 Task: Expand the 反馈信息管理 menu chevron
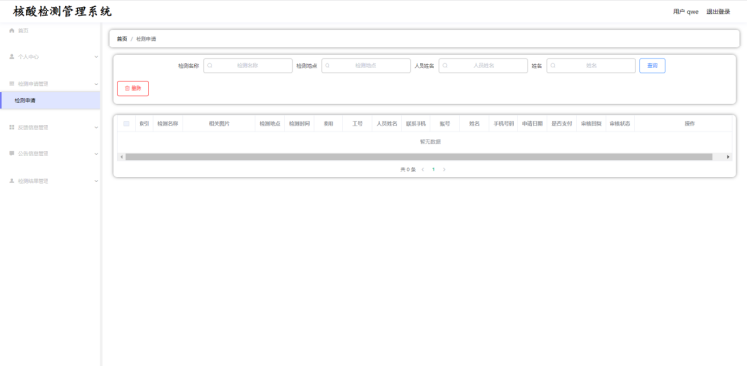point(96,127)
